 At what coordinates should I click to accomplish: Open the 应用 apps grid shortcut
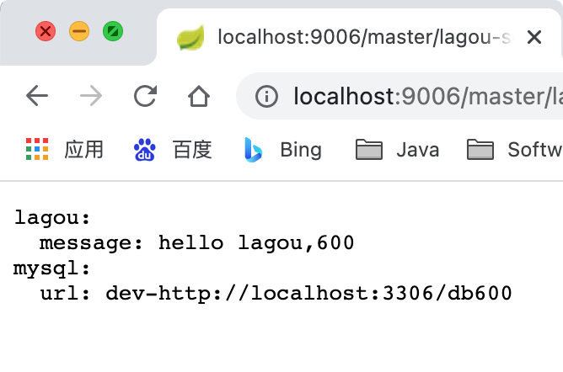point(65,150)
